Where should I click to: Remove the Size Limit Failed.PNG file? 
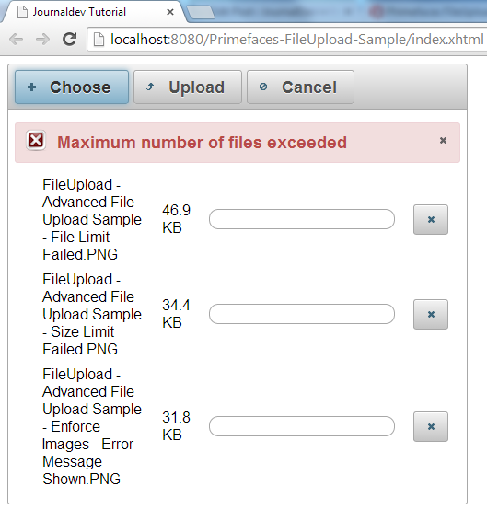coord(431,314)
